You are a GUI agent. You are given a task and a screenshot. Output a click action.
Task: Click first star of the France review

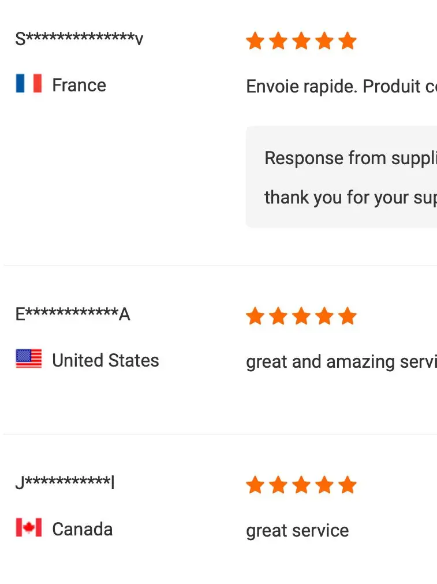(255, 41)
